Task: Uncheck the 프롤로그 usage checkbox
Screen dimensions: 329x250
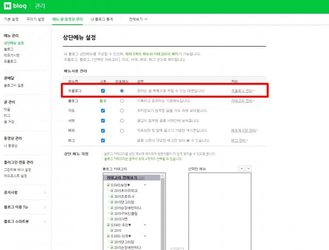Action: [103, 90]
